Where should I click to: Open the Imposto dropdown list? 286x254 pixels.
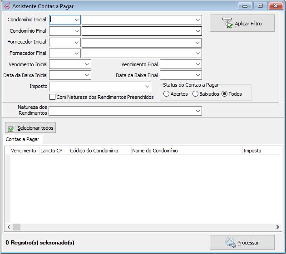pyautogui.click(x=147, y=87)
